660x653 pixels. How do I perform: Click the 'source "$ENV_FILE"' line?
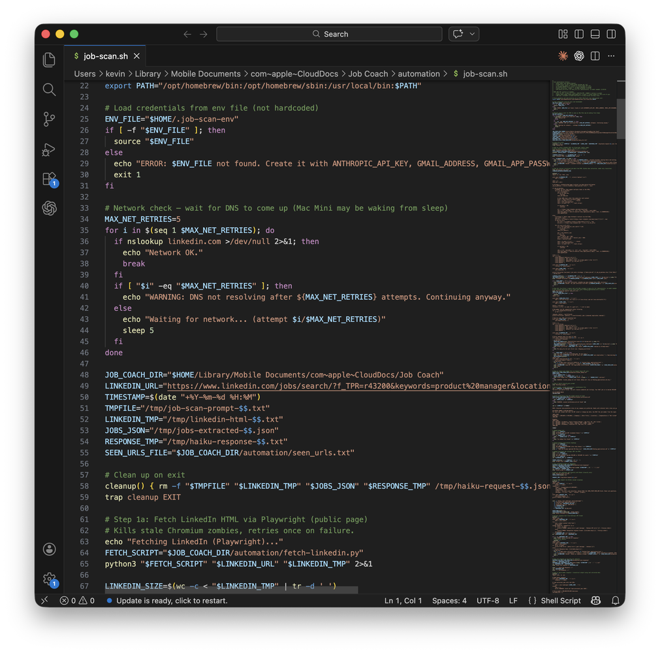(x=153, y=142)
